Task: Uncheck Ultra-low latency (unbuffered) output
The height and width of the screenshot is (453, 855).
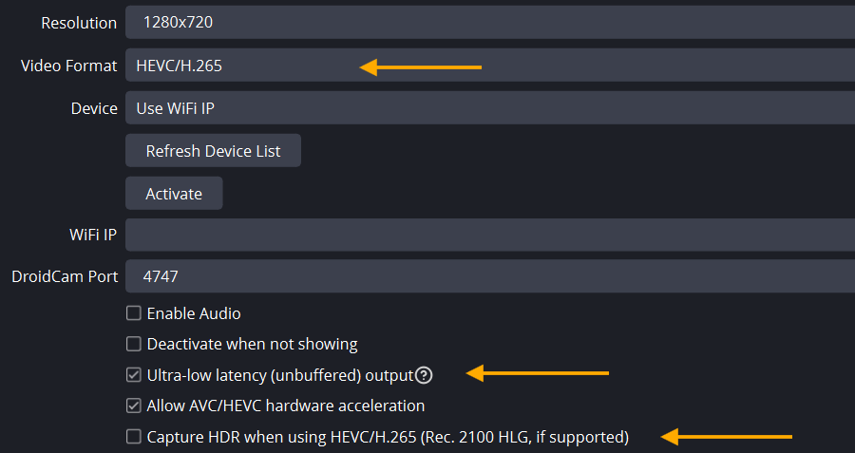Action: click(x=134, y=375)
